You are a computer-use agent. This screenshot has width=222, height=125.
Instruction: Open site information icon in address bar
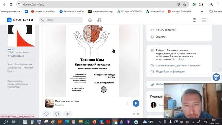pos(19,5)
